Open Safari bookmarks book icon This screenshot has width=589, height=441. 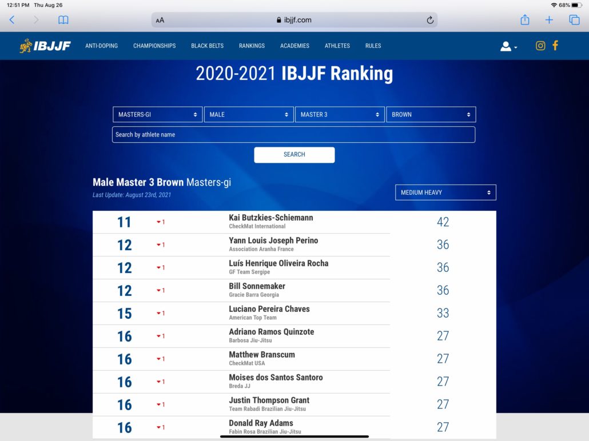(63, 20)
